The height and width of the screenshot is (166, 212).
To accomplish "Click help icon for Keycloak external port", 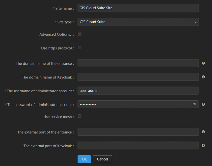I will 203,145.
